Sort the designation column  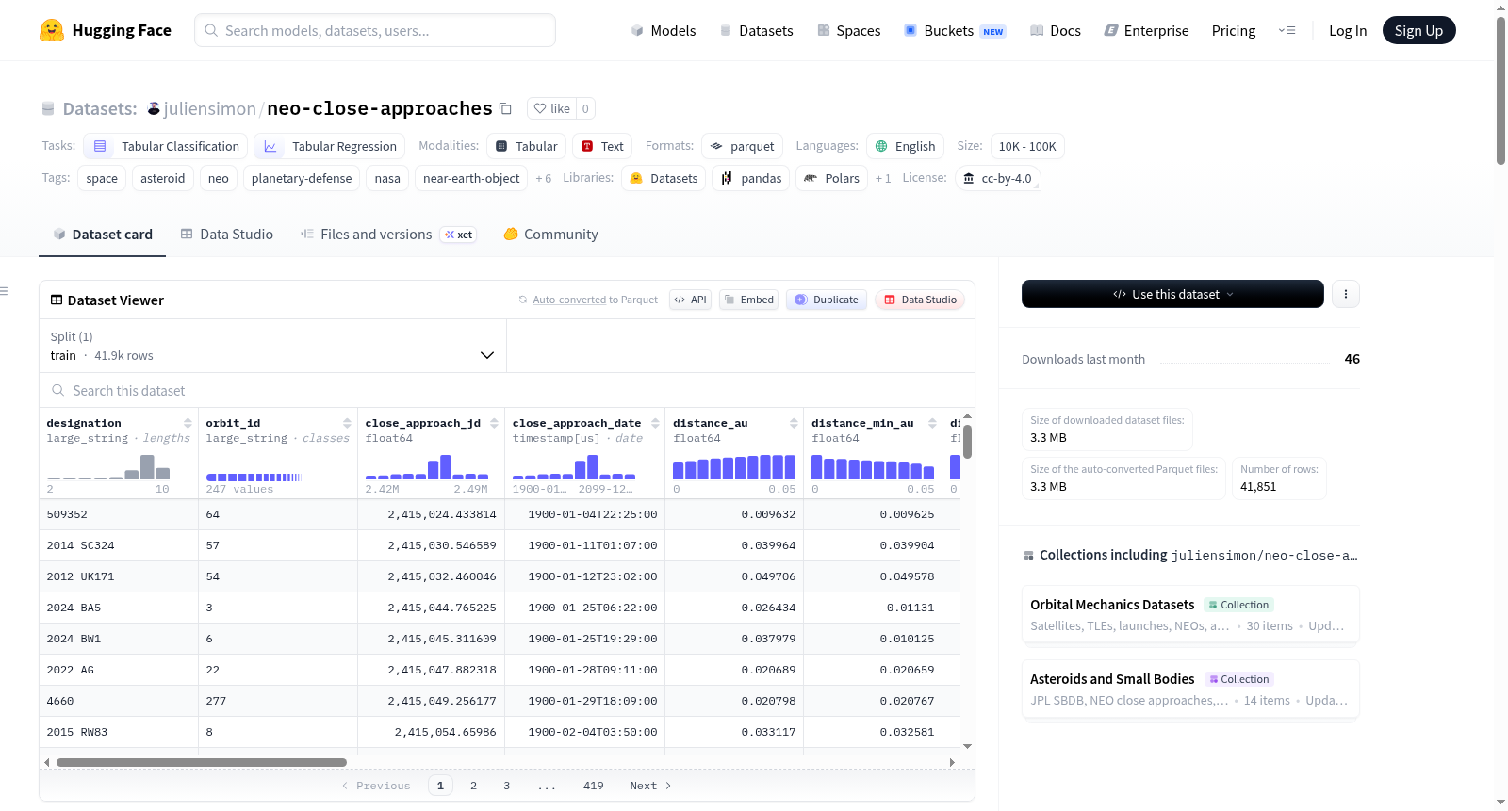[188, 423]
